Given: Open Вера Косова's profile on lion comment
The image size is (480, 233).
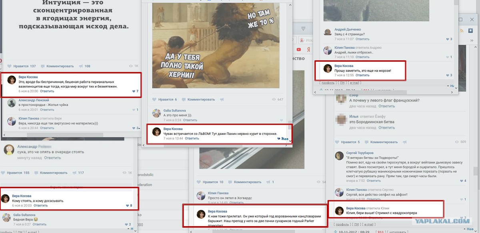Looking at the screenshot, I should click(173, 129).
